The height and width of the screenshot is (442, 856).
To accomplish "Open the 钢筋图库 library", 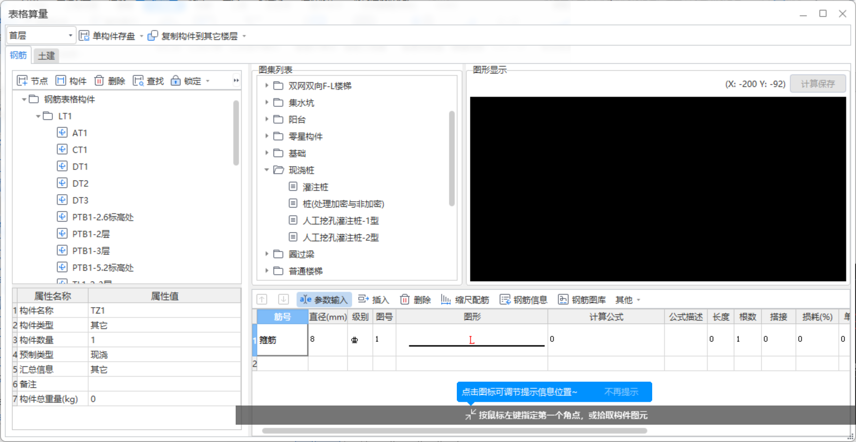I will (x=582, y=299).
